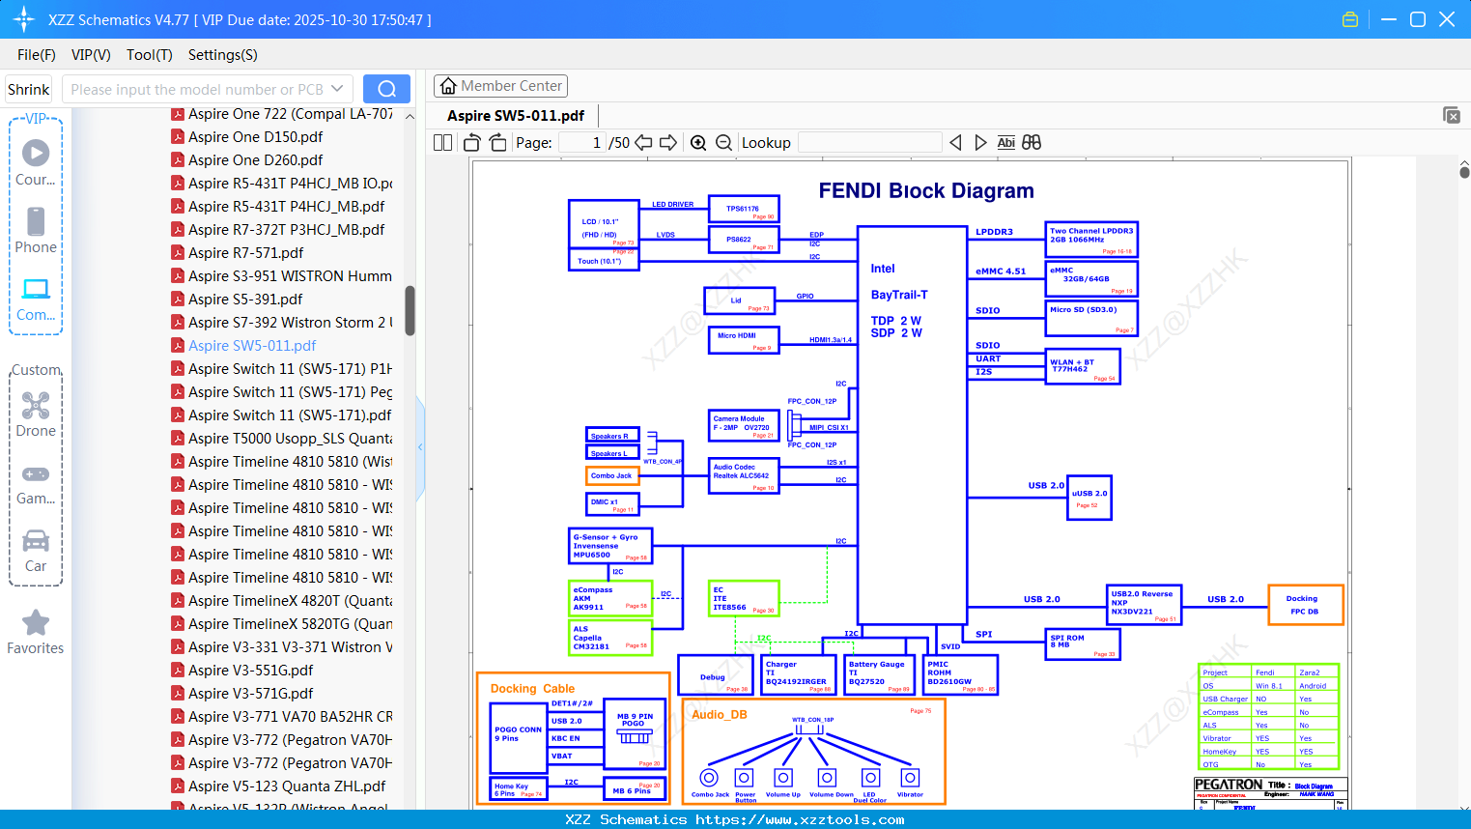Screen dimensions: 1471x829
Task: Click the XZZ Schematics logo icon
Action: 24,19
